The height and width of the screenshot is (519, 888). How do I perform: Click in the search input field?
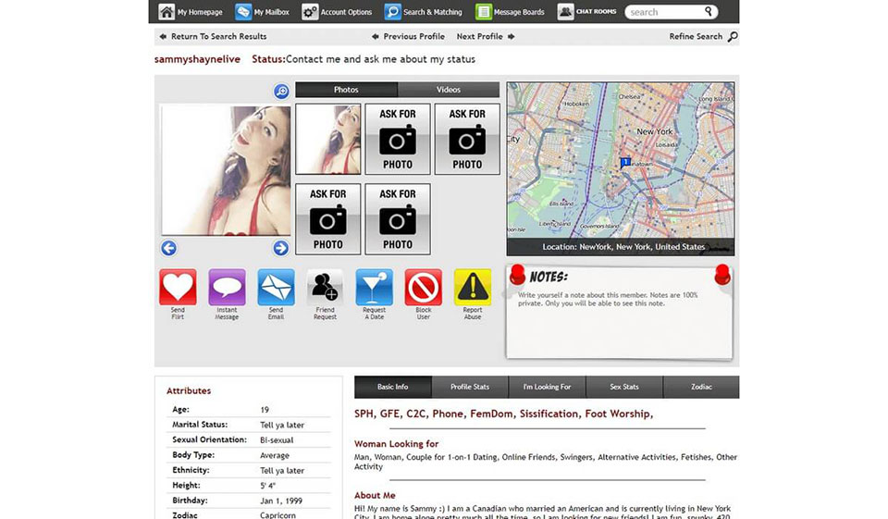[x=663, y=12]
